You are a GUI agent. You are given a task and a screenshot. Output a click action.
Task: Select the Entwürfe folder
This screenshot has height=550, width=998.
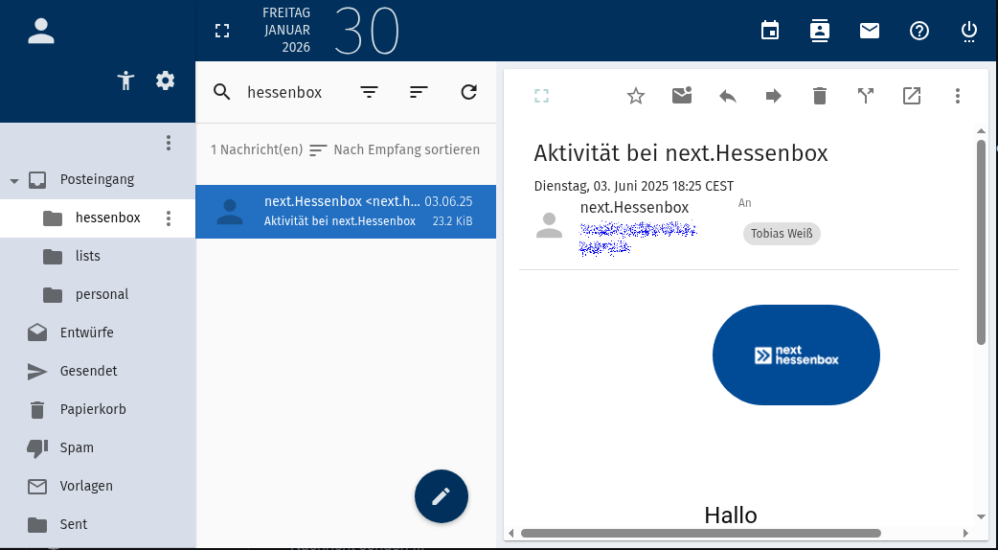point(86,332)
